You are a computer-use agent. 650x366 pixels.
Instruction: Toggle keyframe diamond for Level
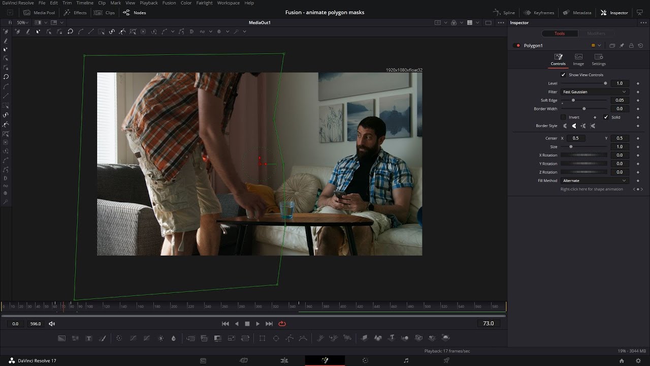coord(638,83)
